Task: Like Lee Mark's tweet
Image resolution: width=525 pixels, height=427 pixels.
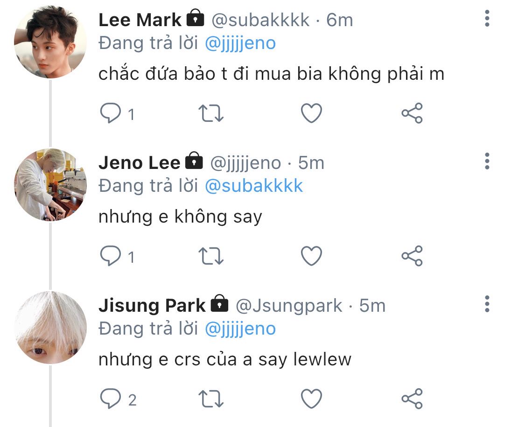Action: coord(311,113)
